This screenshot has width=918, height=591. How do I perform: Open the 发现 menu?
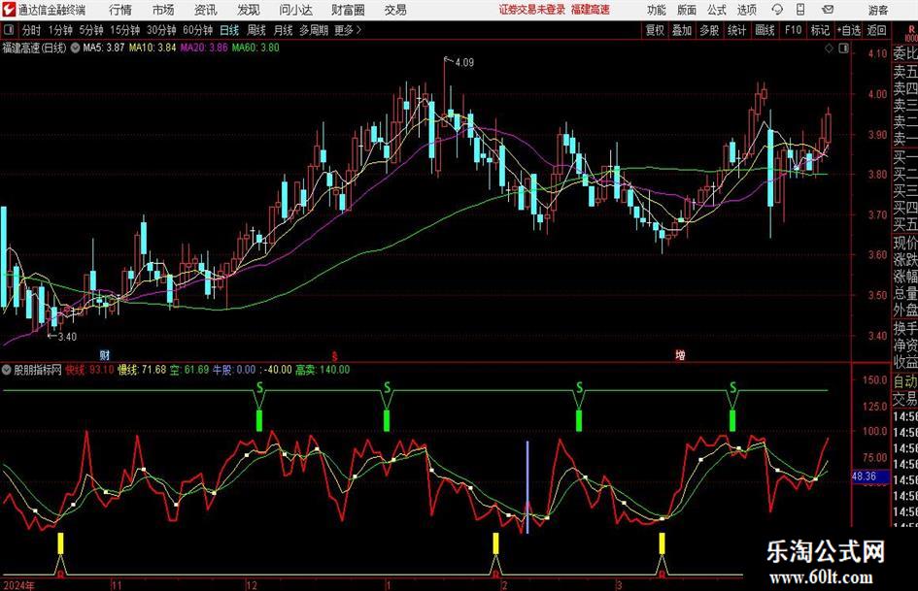coord(249,10)
